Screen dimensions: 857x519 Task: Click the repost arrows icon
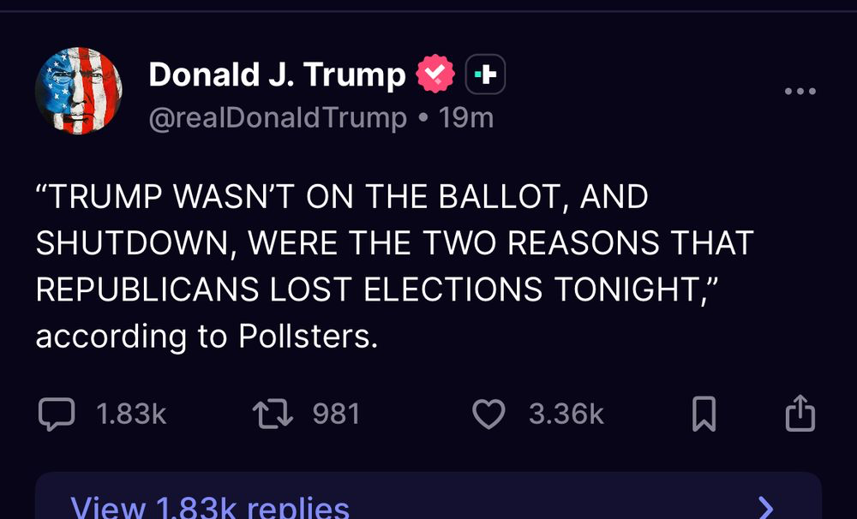pos(273,415)
